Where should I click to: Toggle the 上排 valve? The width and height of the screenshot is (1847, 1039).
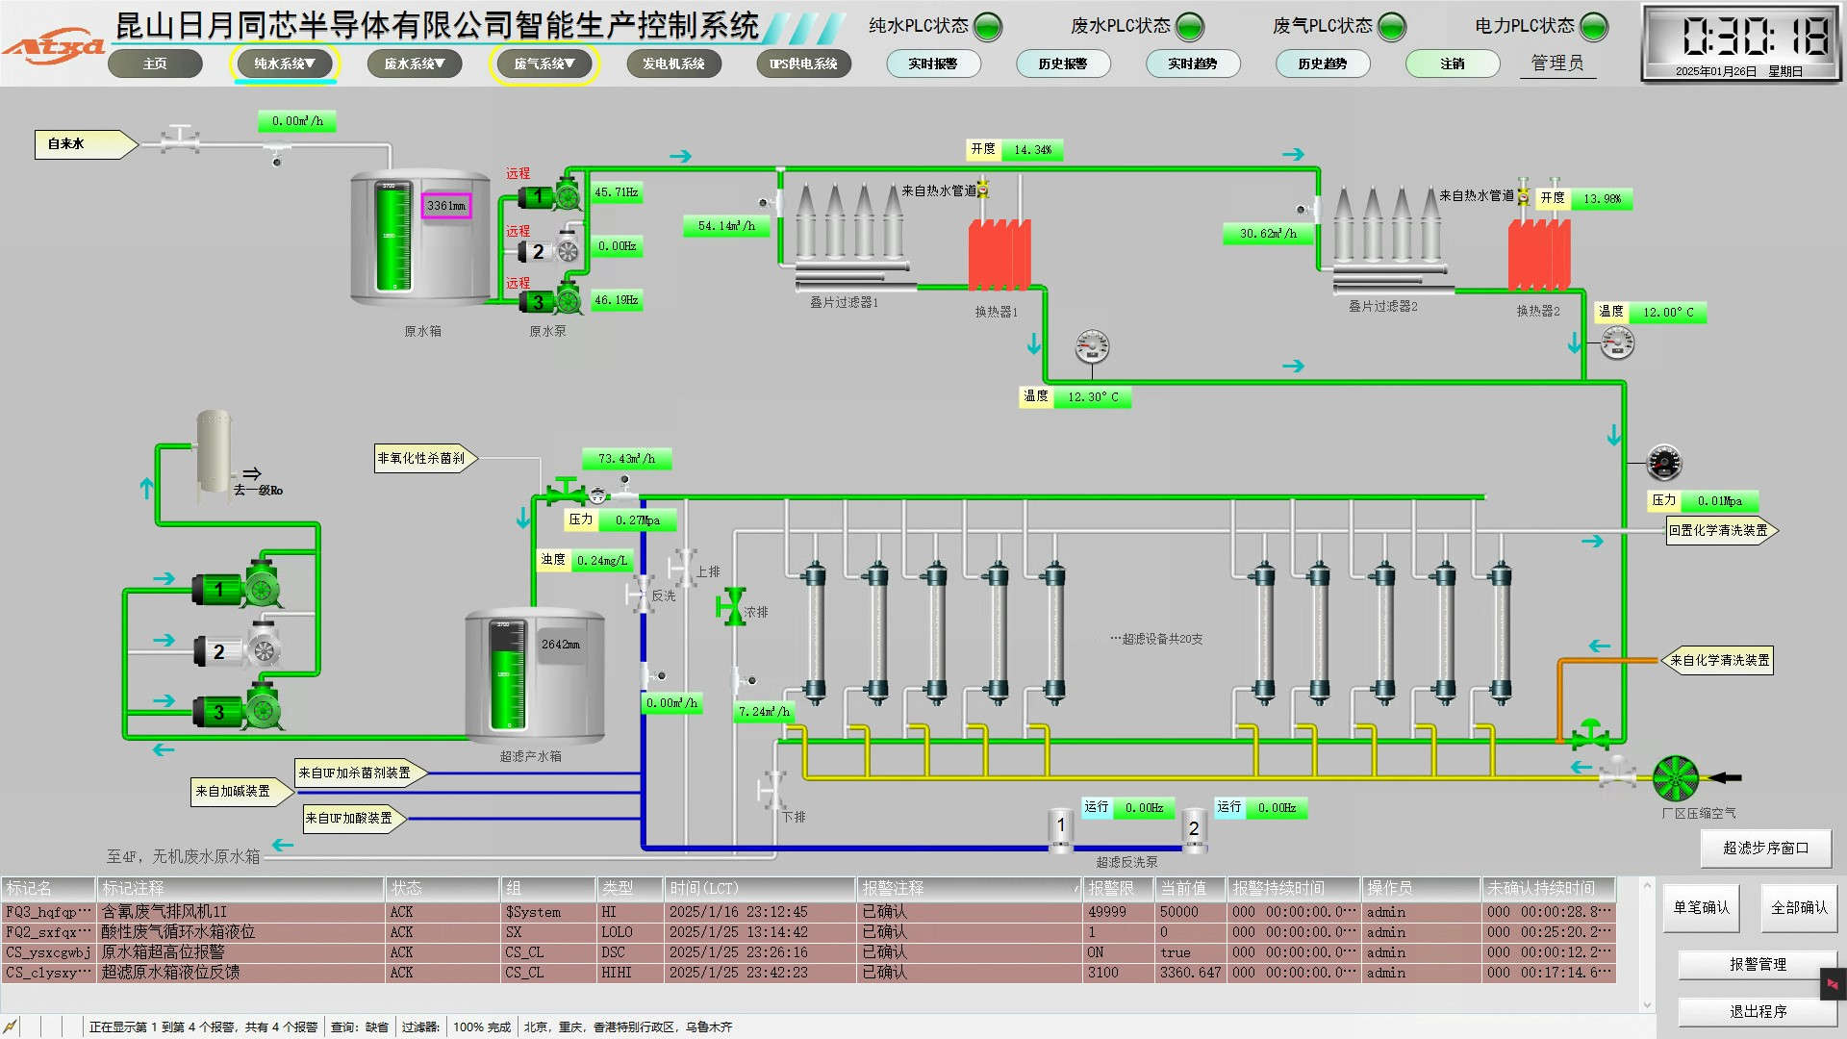click(x=684, y=567)
